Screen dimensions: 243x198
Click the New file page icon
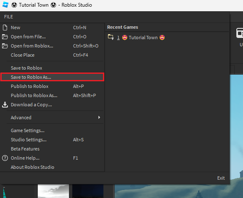point(5,28)
